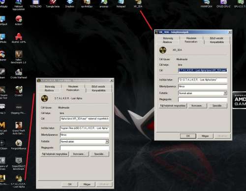
Task: Open the Notepad desktop shortcut
Action: [121, 4]
